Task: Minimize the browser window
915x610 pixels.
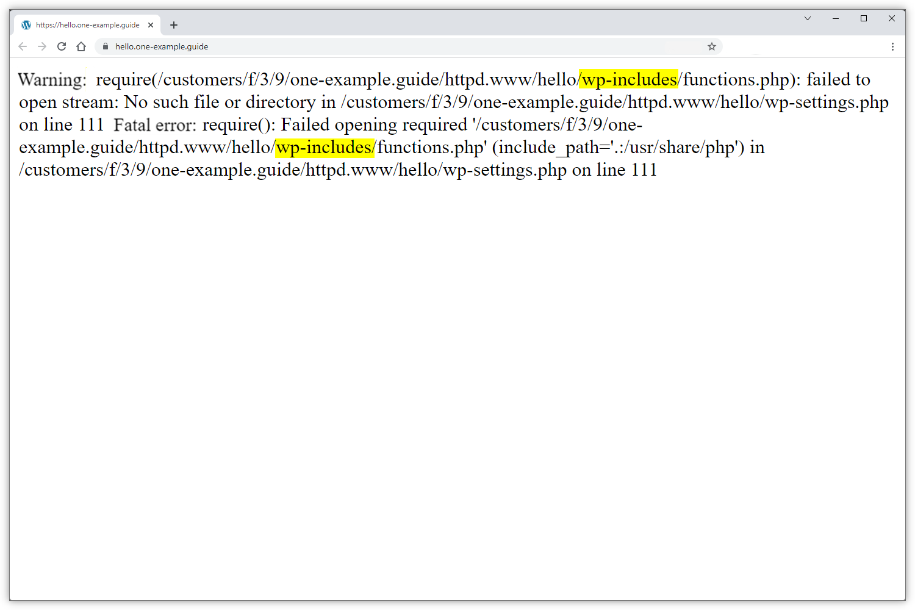Action: click(835, 18)
